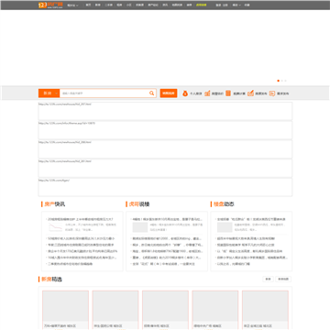Open the city selector dropdown in header
330x330 pixels.
coord(72,5)
